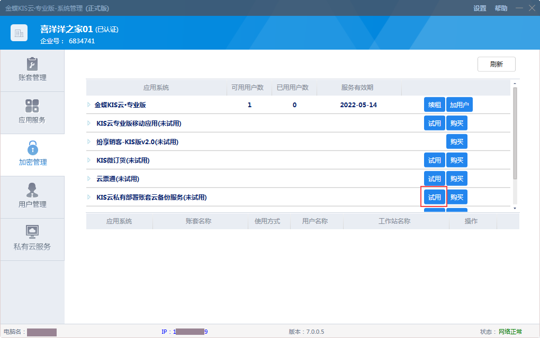Click the (已认证) verification label

[x=107, y=30]
